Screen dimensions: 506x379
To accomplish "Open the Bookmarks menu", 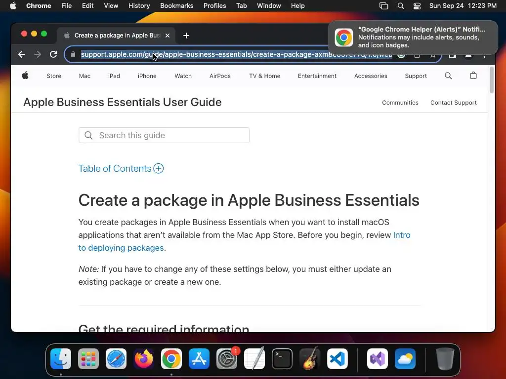I will pyautogui.click(x=177, y=6).
